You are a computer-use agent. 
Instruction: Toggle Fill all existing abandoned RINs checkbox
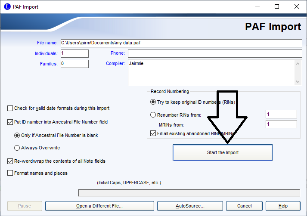(154, 133)
